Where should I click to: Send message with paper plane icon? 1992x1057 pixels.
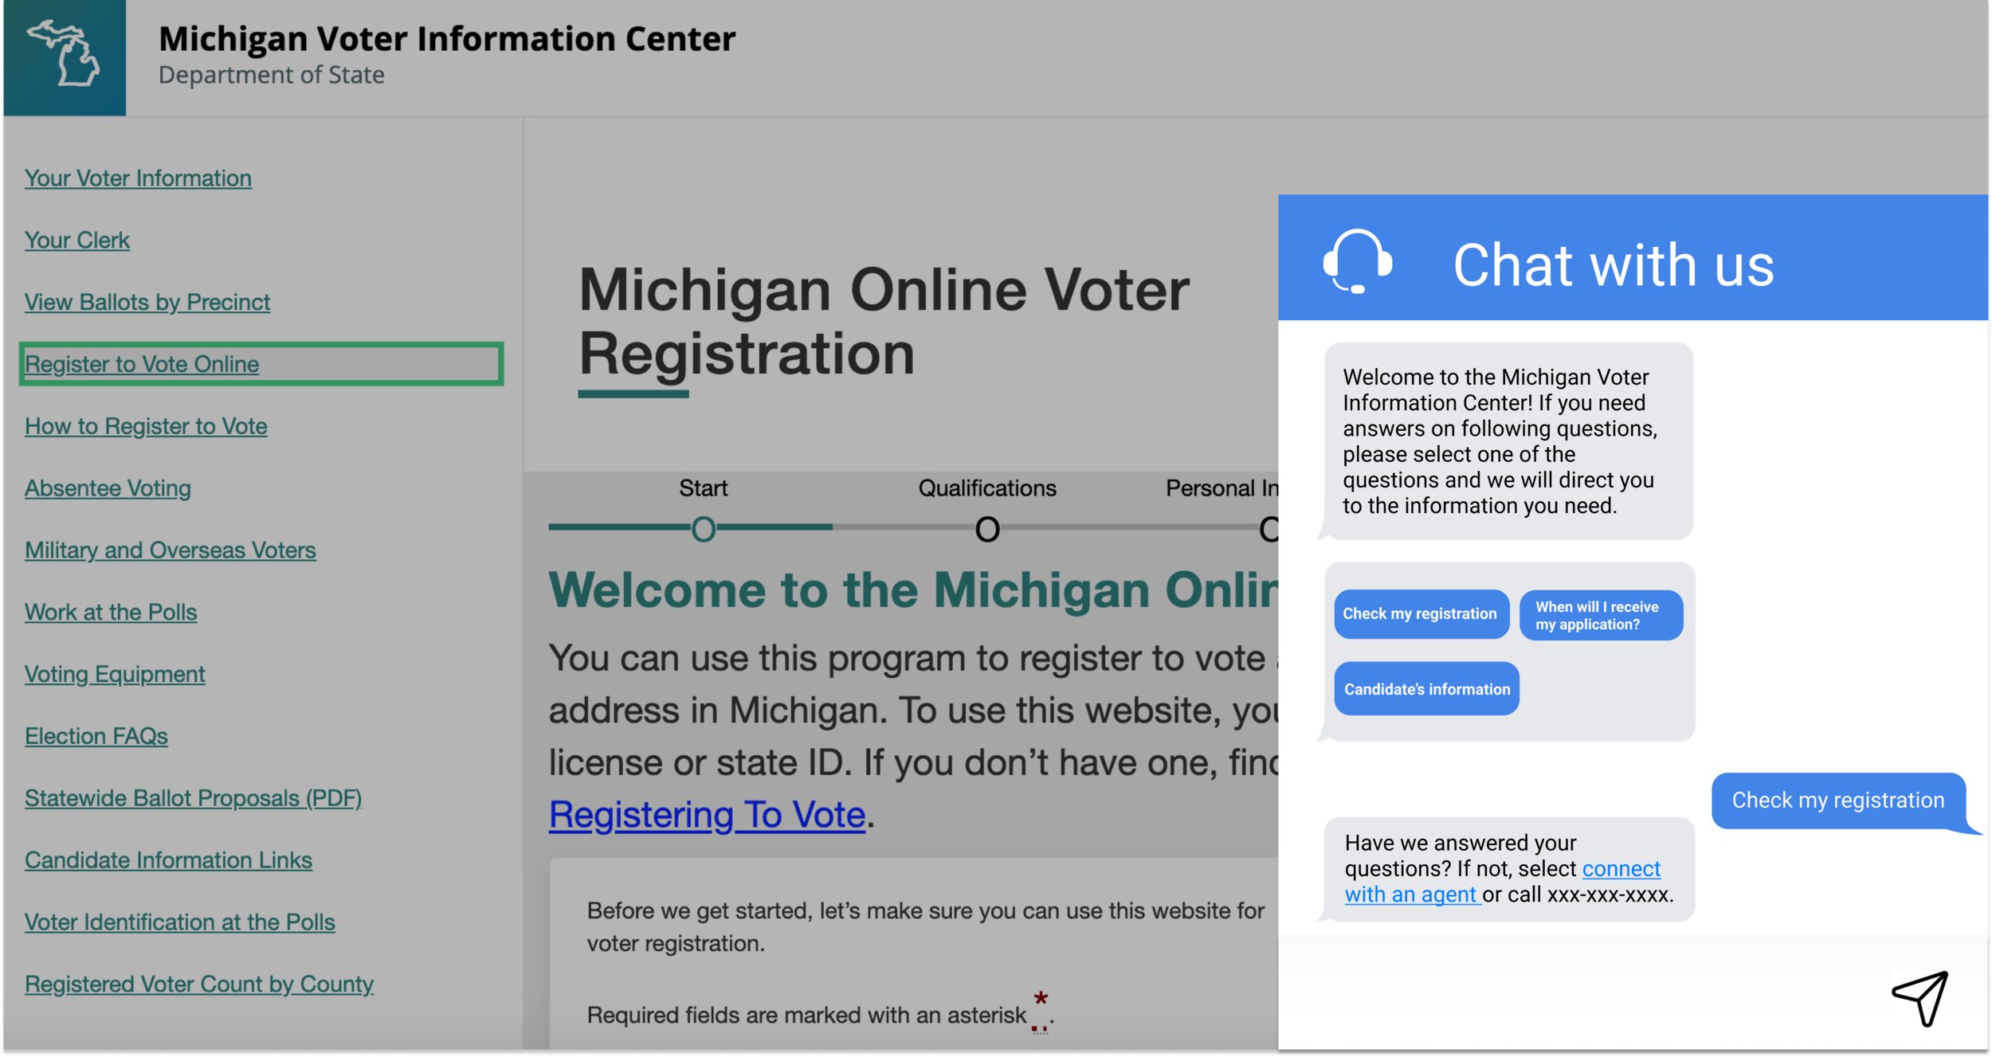[x=1920, y=998]
